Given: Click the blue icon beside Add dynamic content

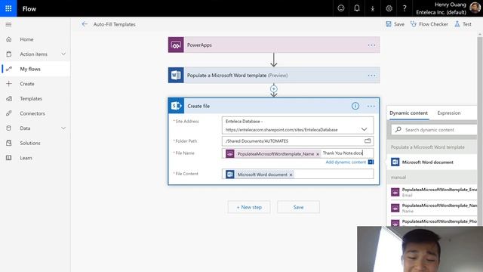Looking at the screenshot, I should [x=371, y=162].
